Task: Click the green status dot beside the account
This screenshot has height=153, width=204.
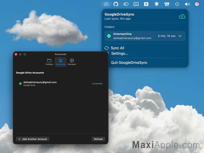Action: pyautogui.click(x=20, y=83)
